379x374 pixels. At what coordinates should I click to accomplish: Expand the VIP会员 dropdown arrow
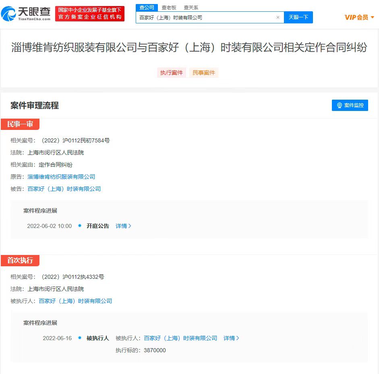coord(372,17)
